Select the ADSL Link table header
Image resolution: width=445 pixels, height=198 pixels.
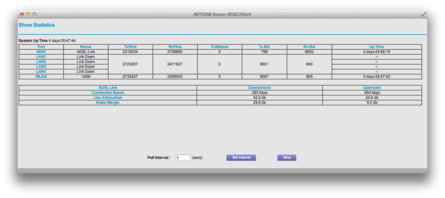(x=108, y=88)
